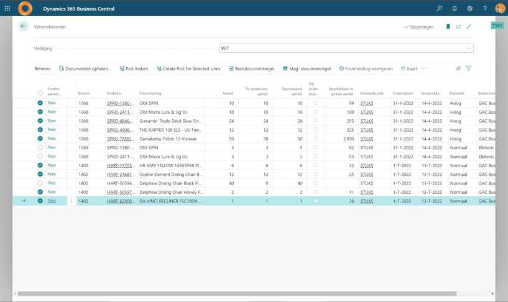Image resolution: width=508 pixels, height=302 pixels.
Task: Show row options for HART-62900 line
Action: pos(72,201)
